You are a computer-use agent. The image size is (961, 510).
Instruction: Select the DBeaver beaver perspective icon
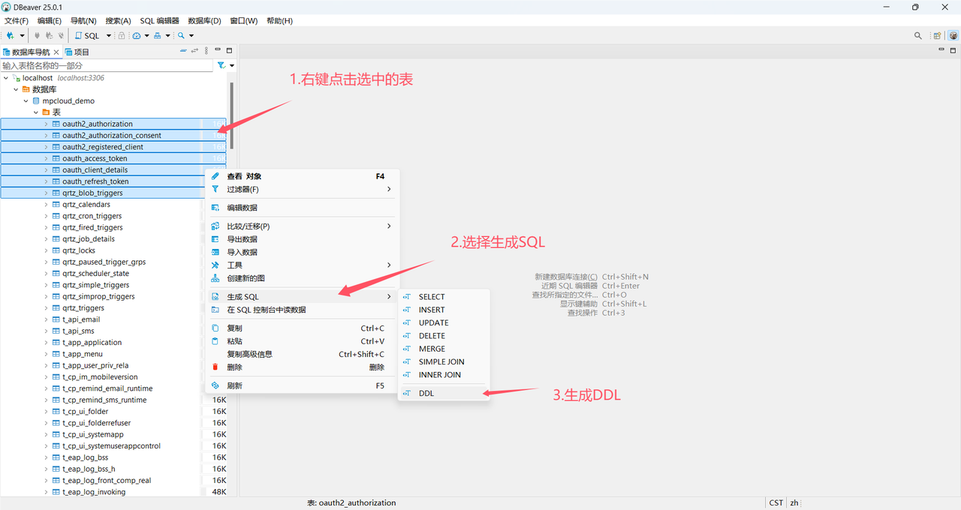point(953,35)
